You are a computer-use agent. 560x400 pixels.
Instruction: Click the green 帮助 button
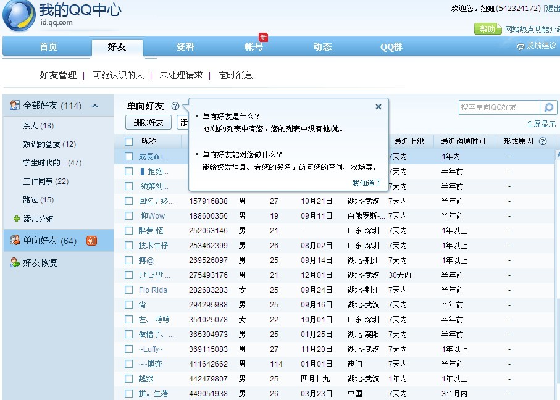(x=488, y=29)
